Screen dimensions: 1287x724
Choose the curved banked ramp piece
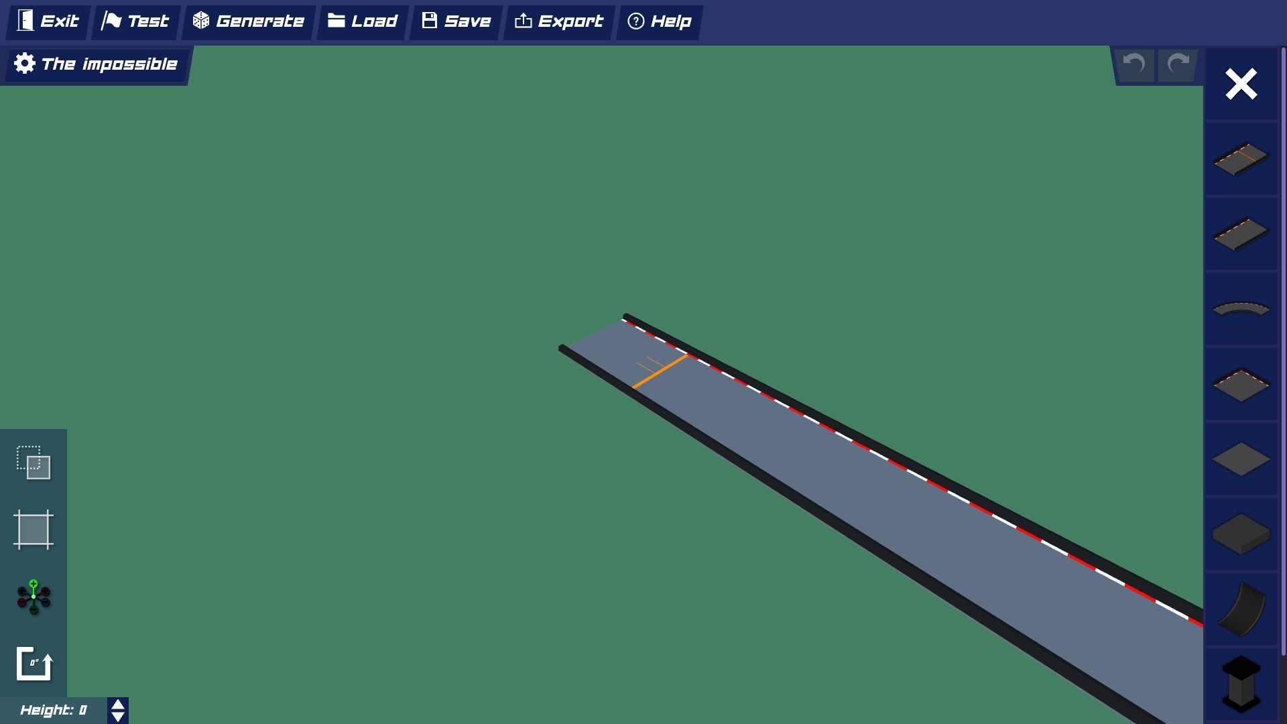click(1239, 607)
